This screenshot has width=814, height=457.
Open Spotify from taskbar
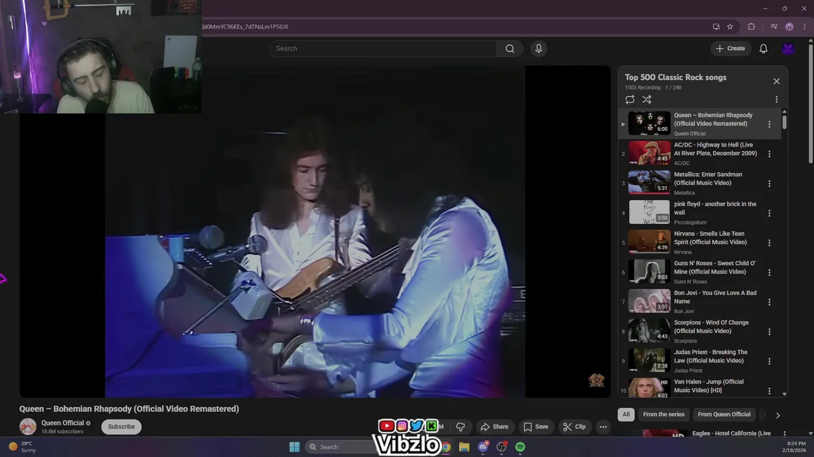[520, 447]
